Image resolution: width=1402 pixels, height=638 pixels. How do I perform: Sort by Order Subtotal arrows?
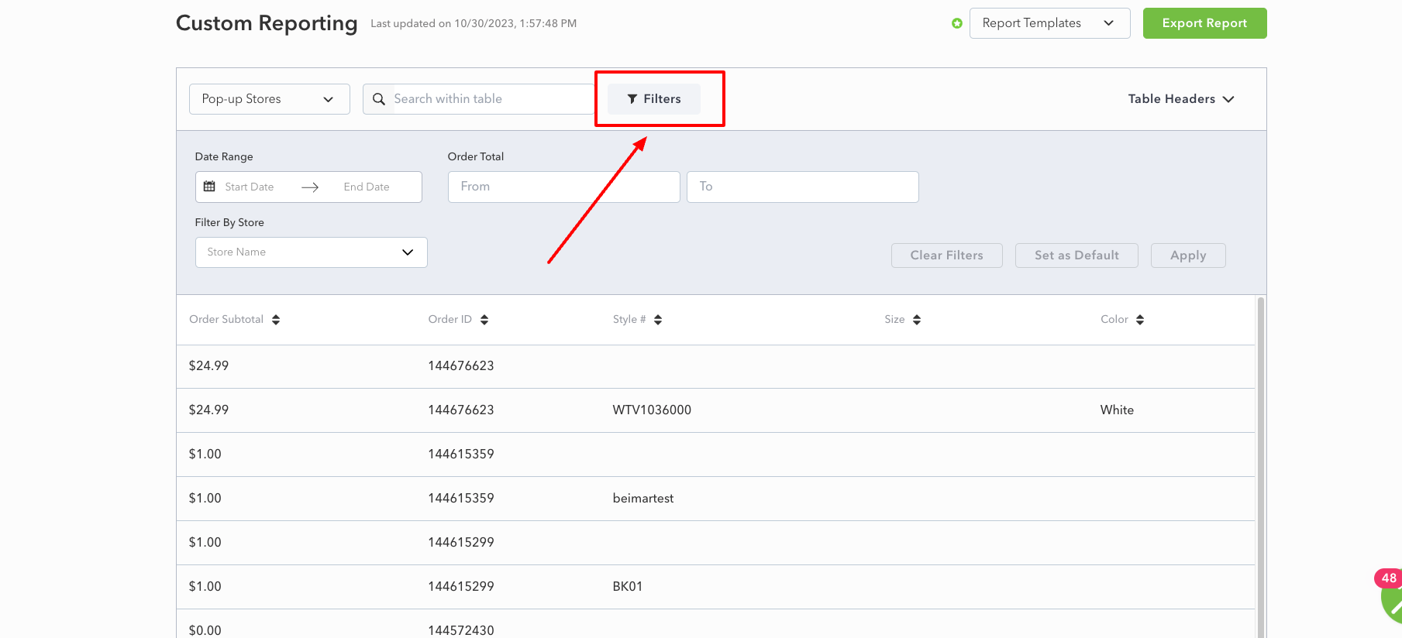pyautogui.click(x=276, y=320)
